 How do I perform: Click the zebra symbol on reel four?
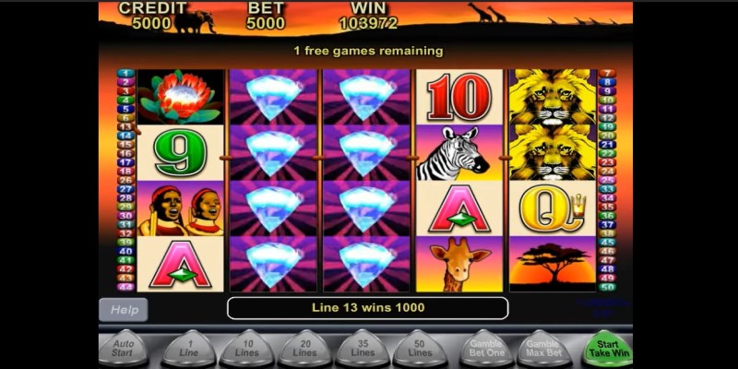[x=459, y=153]
